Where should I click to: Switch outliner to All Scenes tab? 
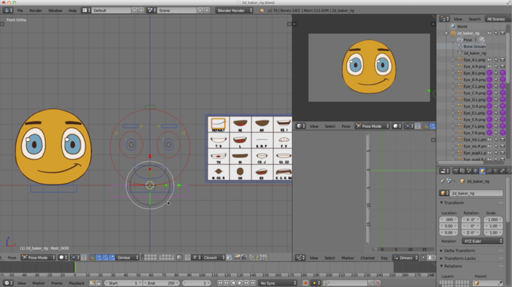(495, 19)
